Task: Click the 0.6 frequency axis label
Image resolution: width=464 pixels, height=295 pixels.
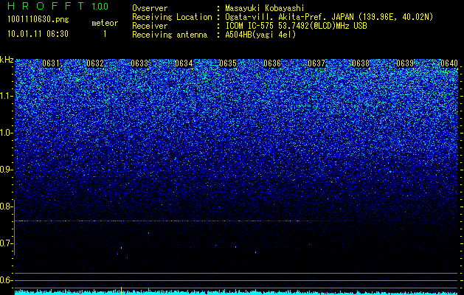Action: pos(6,280)
